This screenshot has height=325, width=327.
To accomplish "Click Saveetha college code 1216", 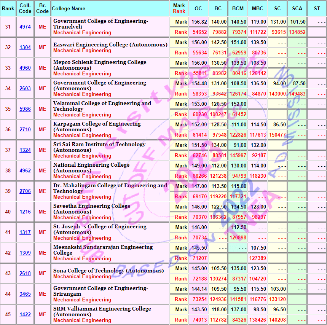I will click(x=25, y=212).
